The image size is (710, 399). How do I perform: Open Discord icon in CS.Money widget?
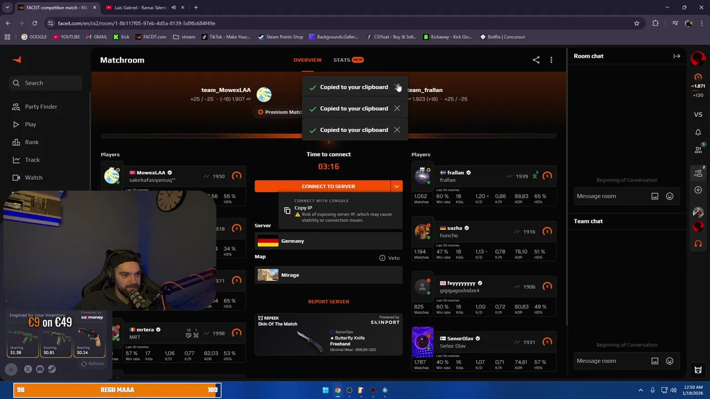40,369
